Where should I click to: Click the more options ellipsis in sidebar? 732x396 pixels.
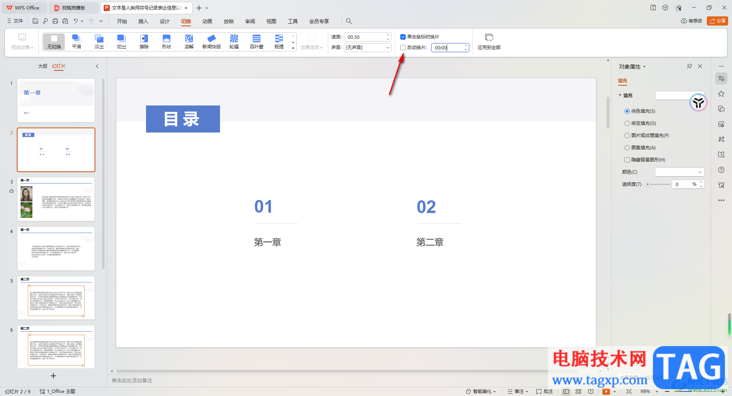tap(721, 200)
